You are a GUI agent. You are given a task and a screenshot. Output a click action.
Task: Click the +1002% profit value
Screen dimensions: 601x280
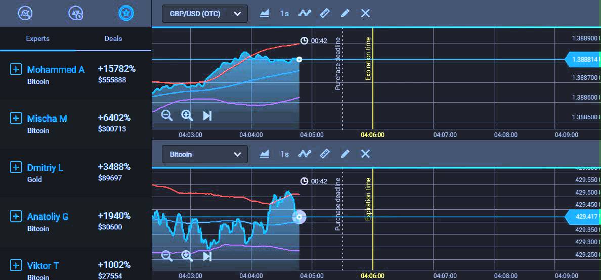[114, 265]
